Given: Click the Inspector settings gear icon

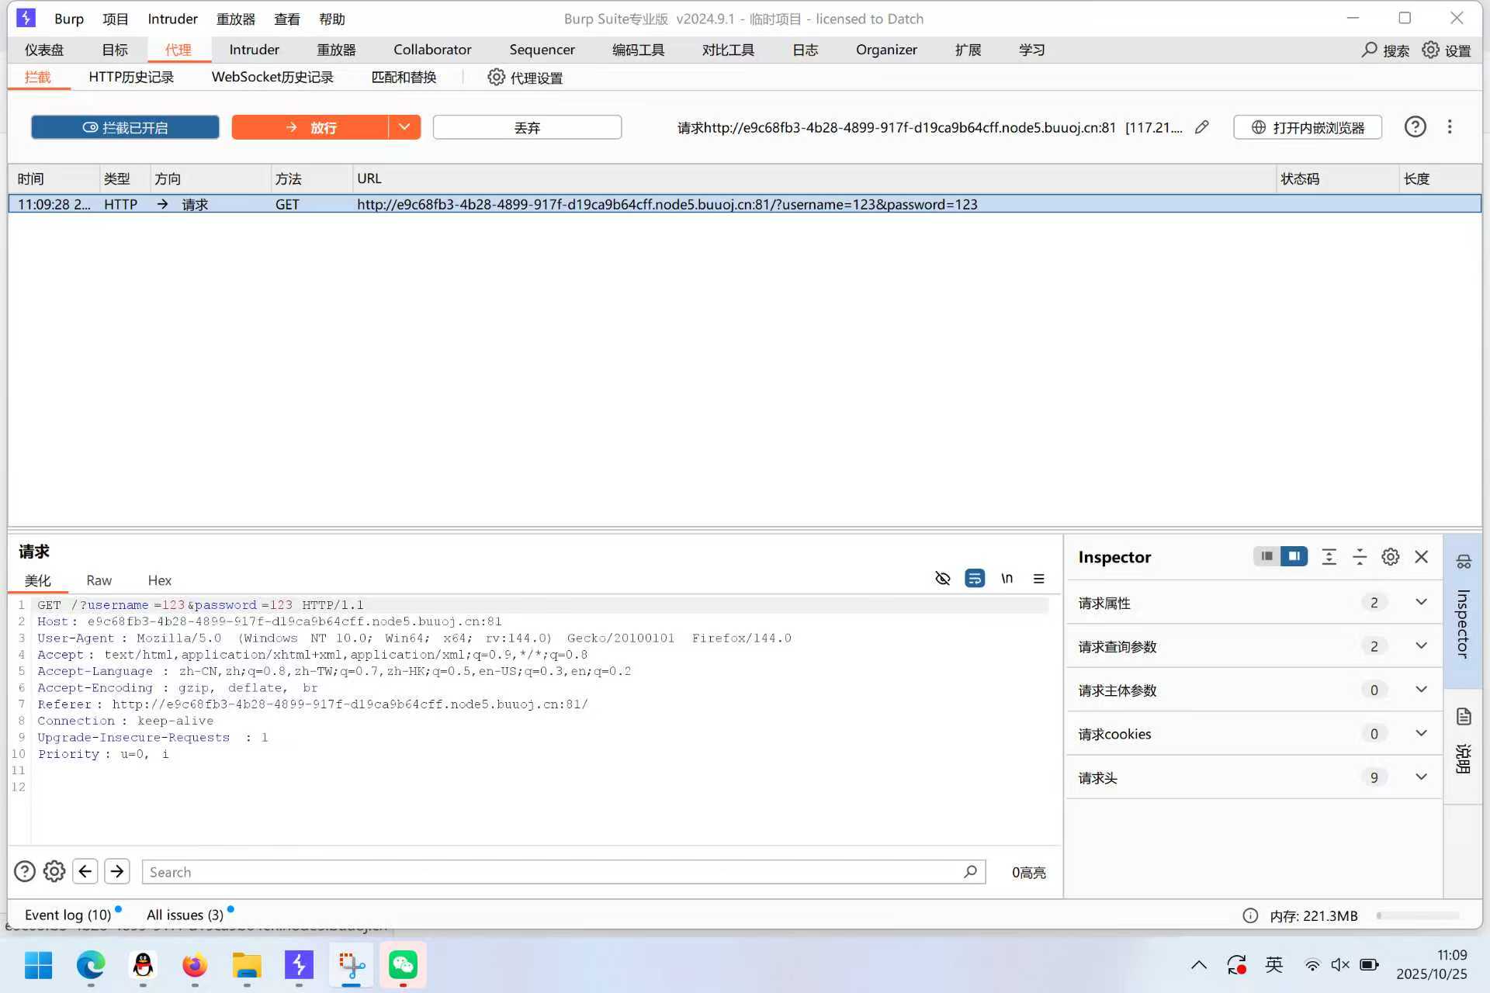Looking at the screenshot, I should [x=1390, y=557].
